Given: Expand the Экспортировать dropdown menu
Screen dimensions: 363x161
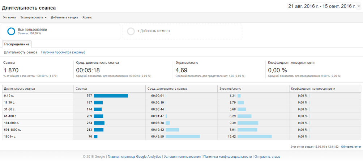Looking at the screenshot, I should (x=33, y=18).
